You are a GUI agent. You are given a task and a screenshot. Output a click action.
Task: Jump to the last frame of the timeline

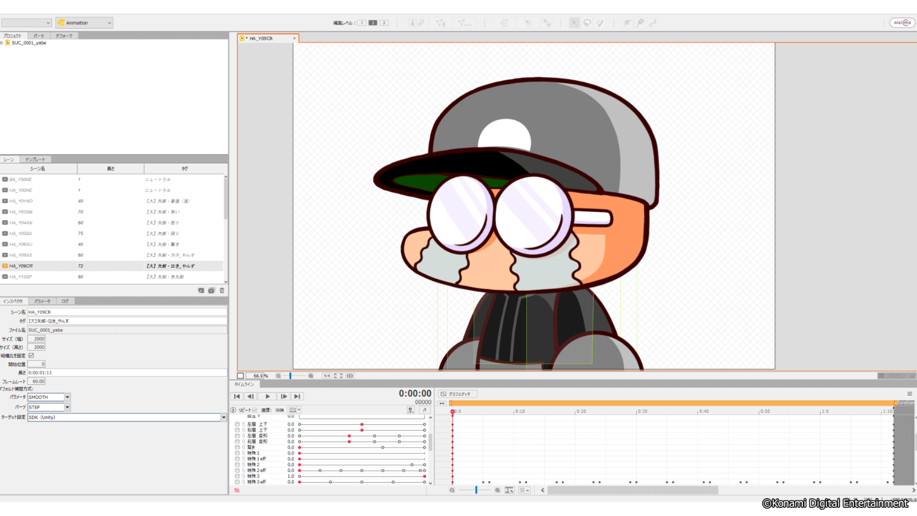[x=297, y=396]
